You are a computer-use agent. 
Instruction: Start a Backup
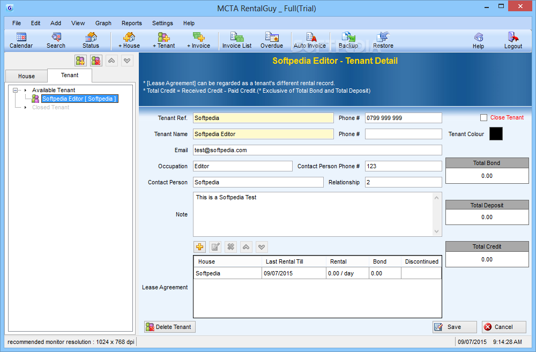pyautogui.click(x=348, y=40)
